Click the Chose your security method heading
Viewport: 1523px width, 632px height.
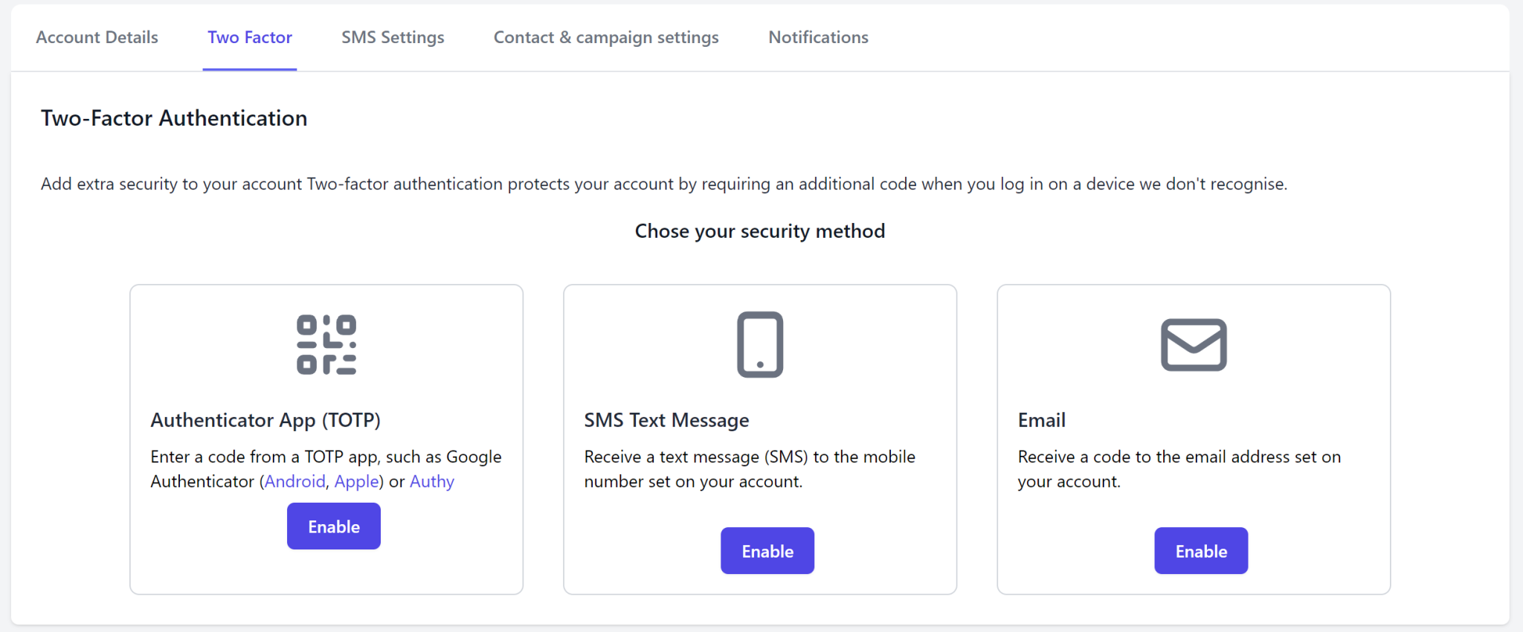(x=759, y=230)
